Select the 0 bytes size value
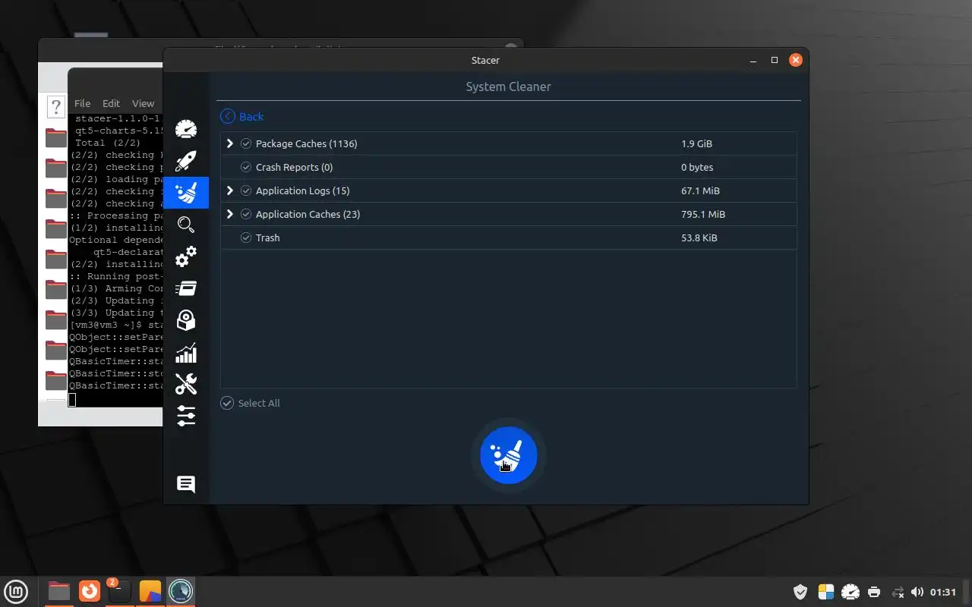972x607 pixels. (697, 167)
